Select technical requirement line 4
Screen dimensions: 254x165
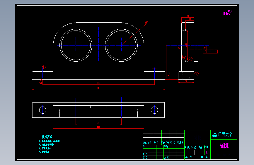(44, 152)
